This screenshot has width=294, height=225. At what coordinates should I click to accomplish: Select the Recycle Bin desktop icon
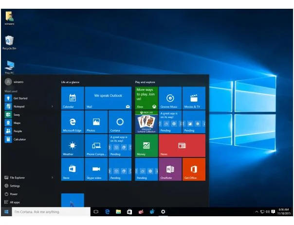[9, 43]
